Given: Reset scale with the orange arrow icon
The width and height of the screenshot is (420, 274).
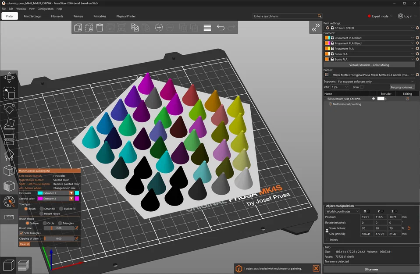Looking at the screenshot, I should tap(409, 228).
